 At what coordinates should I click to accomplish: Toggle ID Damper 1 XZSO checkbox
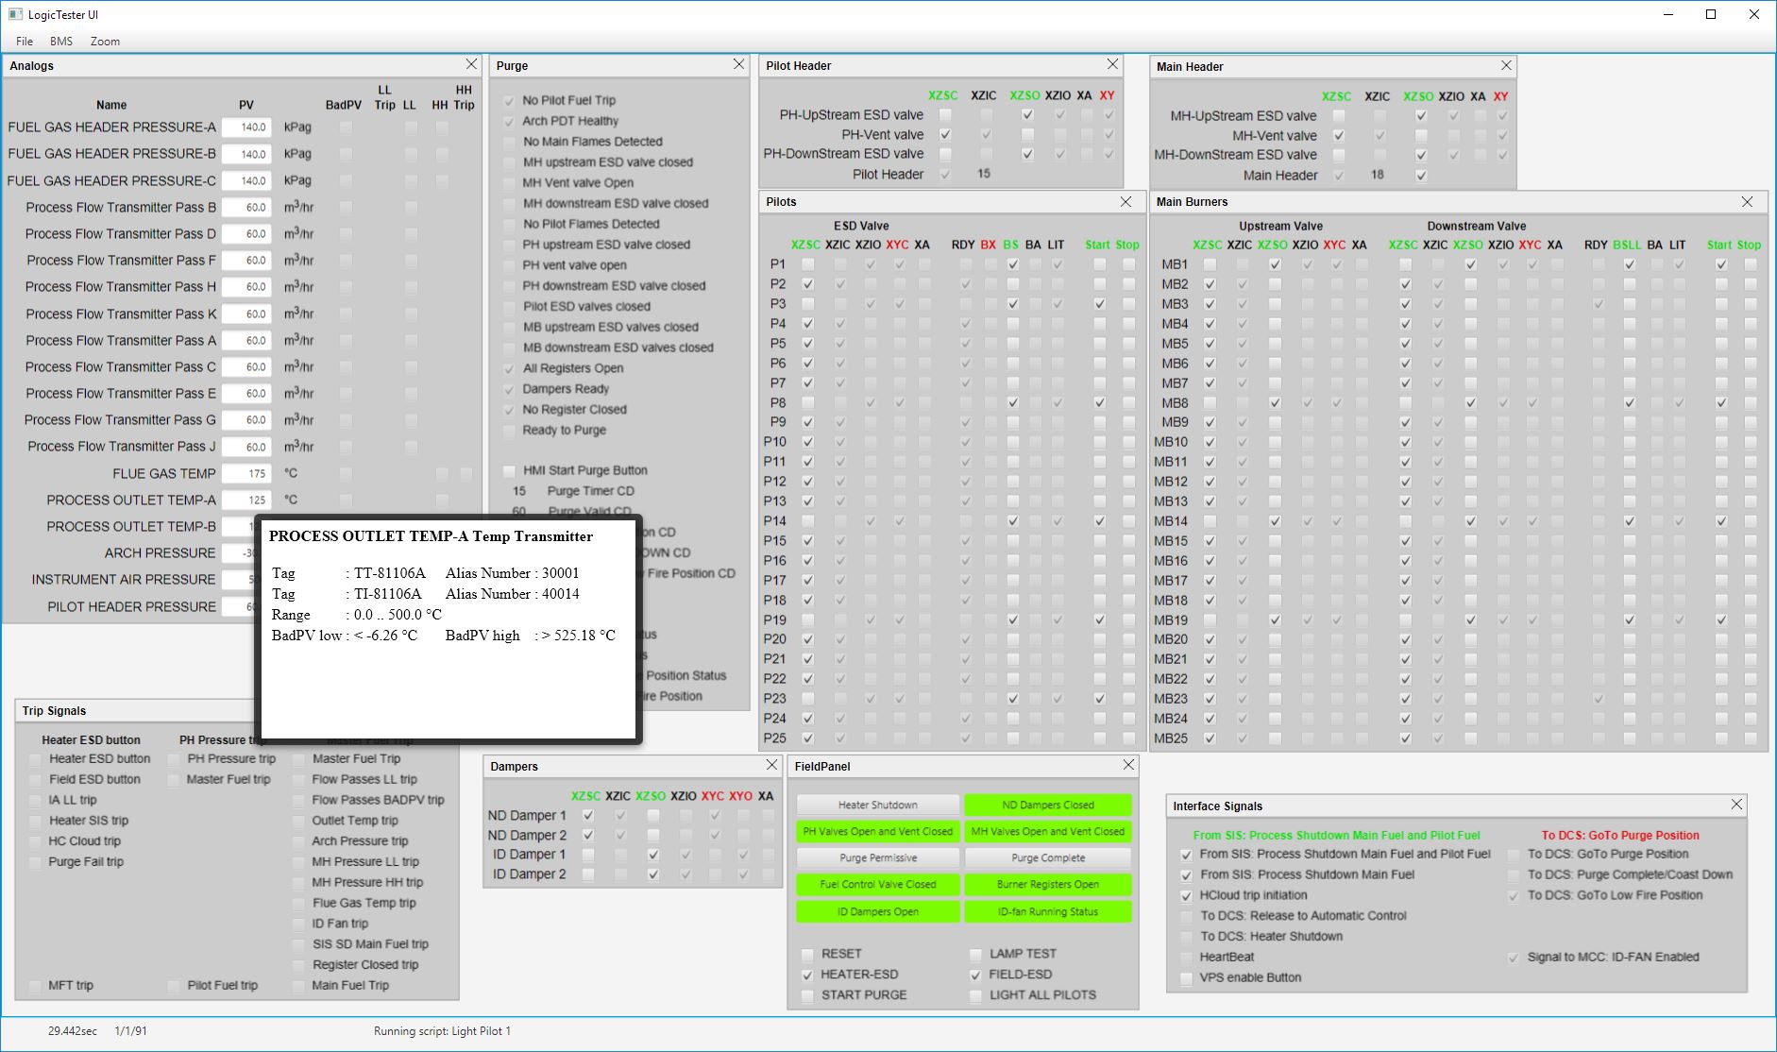pos(653,855)
